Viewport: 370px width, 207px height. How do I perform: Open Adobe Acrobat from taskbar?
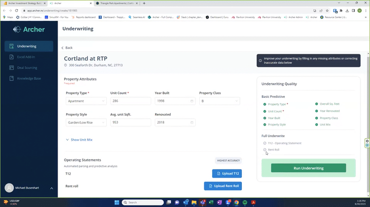click(253, 203)
